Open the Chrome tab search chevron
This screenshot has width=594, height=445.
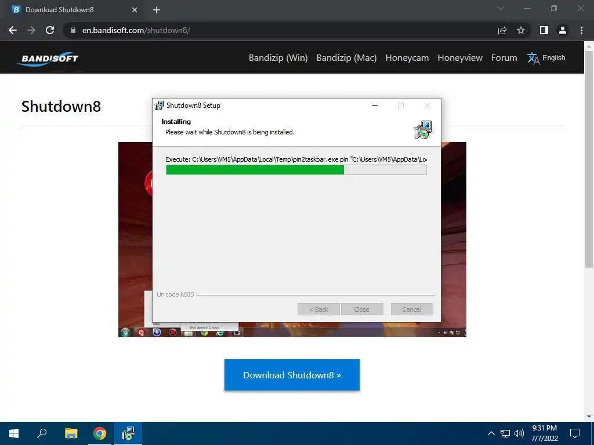coord(501,8)
